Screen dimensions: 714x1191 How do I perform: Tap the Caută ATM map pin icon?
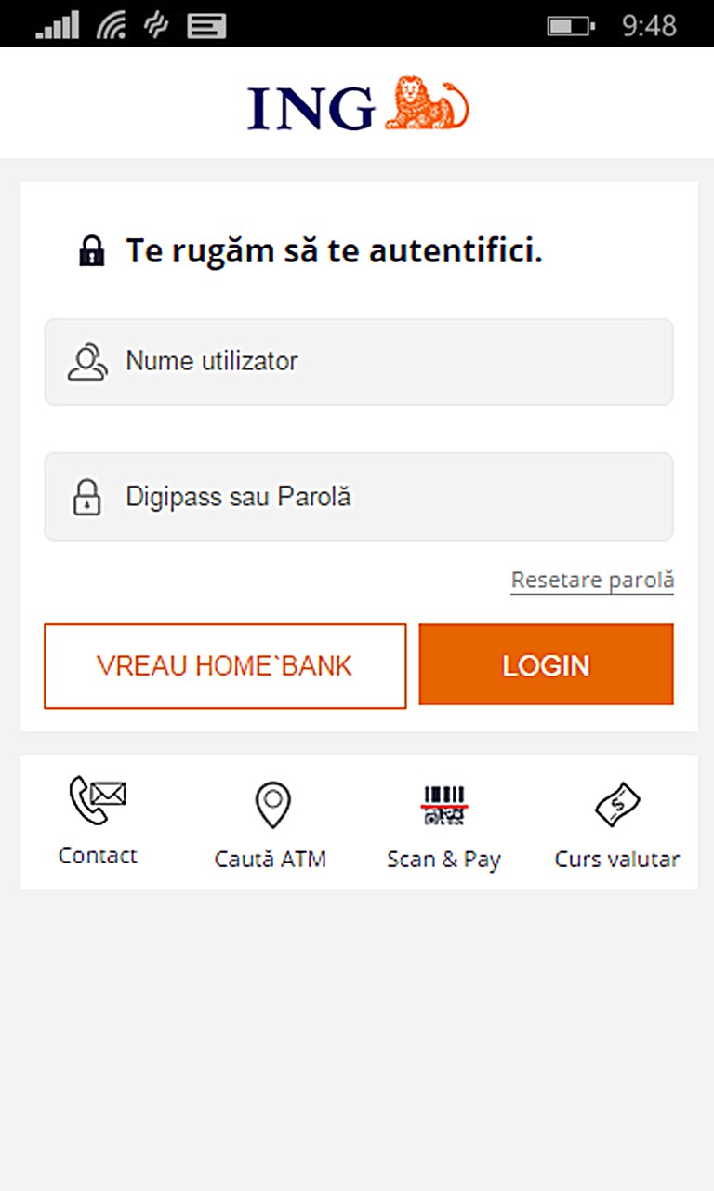[272, 805]
